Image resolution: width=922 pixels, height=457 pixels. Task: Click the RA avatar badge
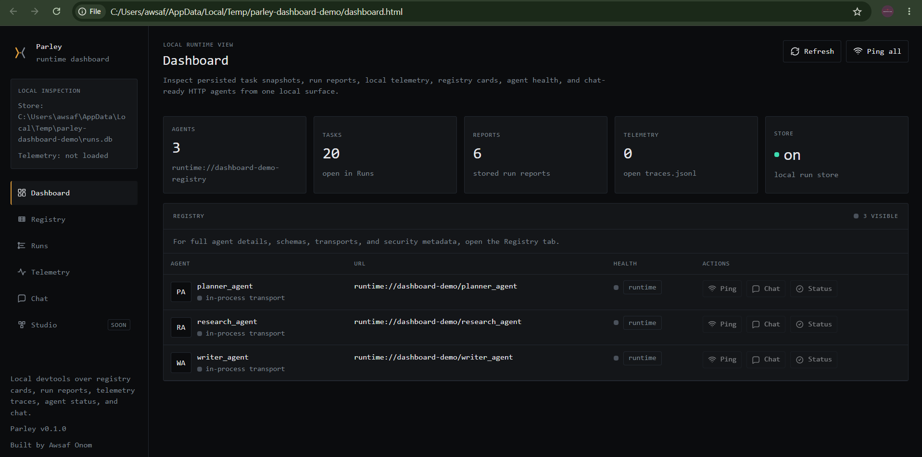pos(181,327)
